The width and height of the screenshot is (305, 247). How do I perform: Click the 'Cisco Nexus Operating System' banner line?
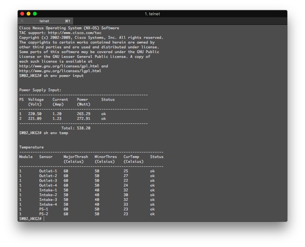[69, 28]
